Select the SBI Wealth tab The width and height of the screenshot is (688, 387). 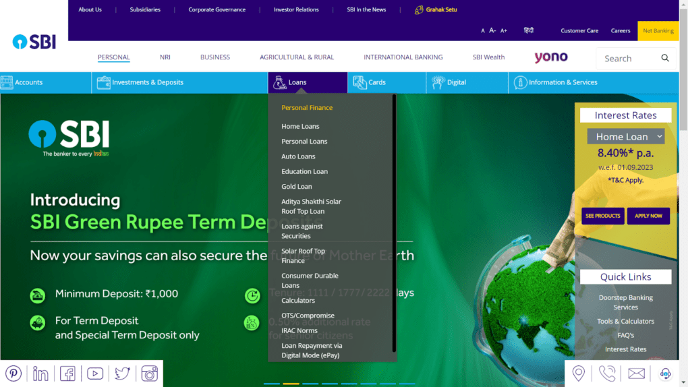[488, 57]
